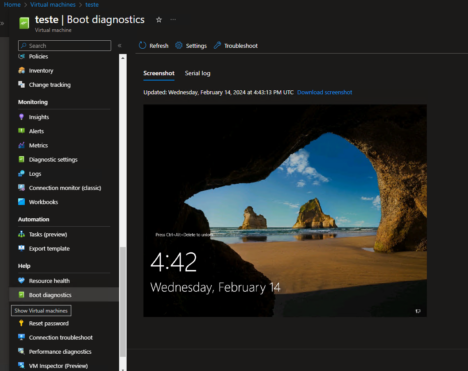Screen dimensions: 468x371
Task: Click the Download screenshot link
Action: tap(325, 92)
